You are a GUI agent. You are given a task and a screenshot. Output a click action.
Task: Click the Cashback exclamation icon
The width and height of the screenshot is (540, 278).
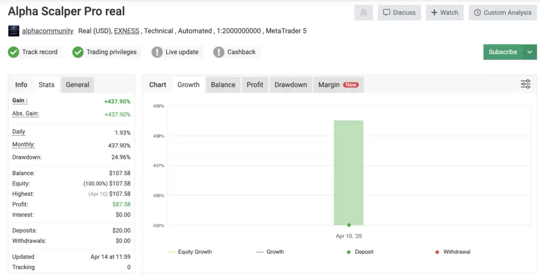(219, 52)
